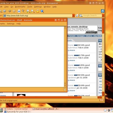
Task: Open Konqueror's Help menu
Action: pos(55,7)
